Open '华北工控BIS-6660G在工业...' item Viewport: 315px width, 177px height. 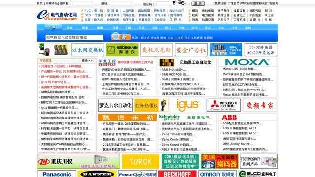[x=123, y=94]
